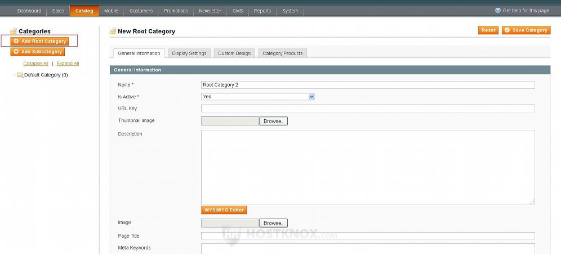Open the Promotions menu
The width and height of the screenshot is (561, 254).
[176, 11]
